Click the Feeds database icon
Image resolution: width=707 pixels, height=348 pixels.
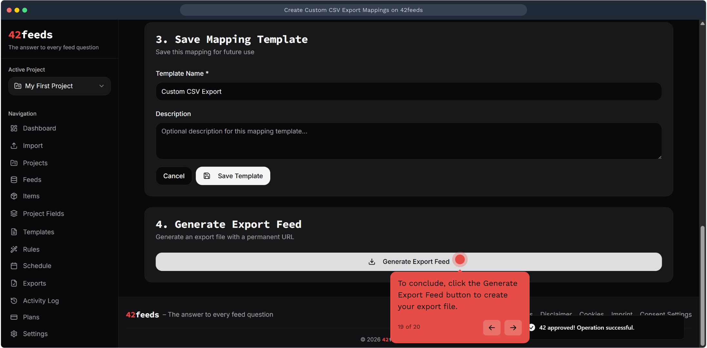pyautogui.click(x=14, y=179)
